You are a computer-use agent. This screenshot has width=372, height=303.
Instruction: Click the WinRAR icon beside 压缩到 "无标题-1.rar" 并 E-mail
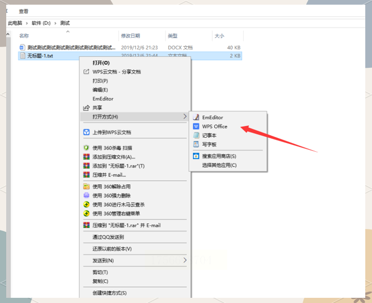(x=86, y=225)
